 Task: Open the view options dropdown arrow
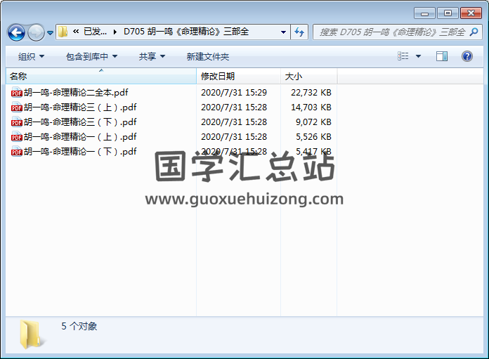(418, 56)
